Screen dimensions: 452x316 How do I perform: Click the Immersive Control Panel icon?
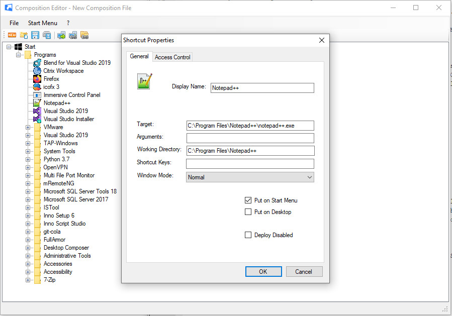(x=37, y=95)
